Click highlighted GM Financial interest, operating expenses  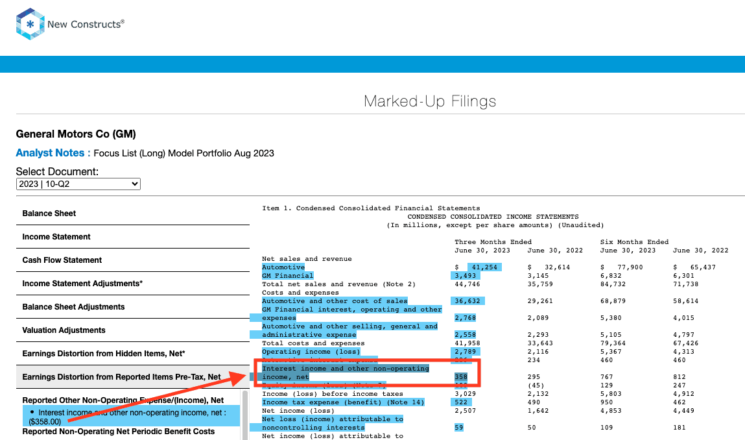(351, 314)
